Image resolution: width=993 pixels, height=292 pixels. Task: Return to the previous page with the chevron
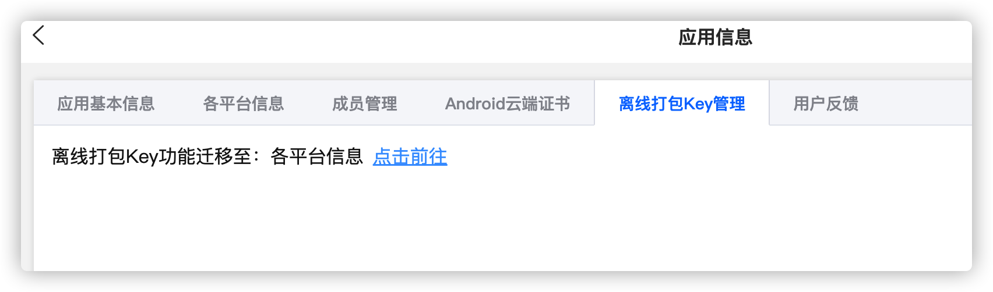(x=38, y=35)
